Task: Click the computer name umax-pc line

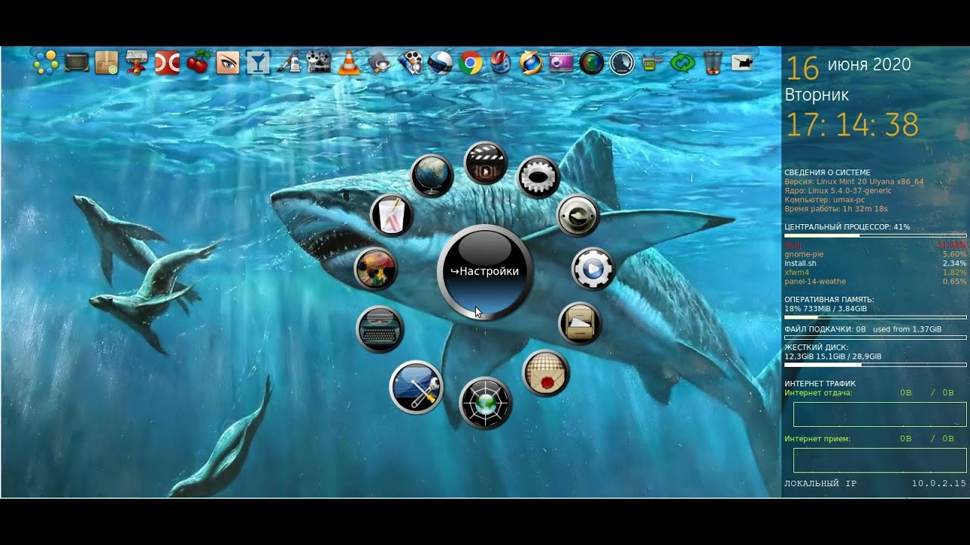Action: tap(825, 200)
